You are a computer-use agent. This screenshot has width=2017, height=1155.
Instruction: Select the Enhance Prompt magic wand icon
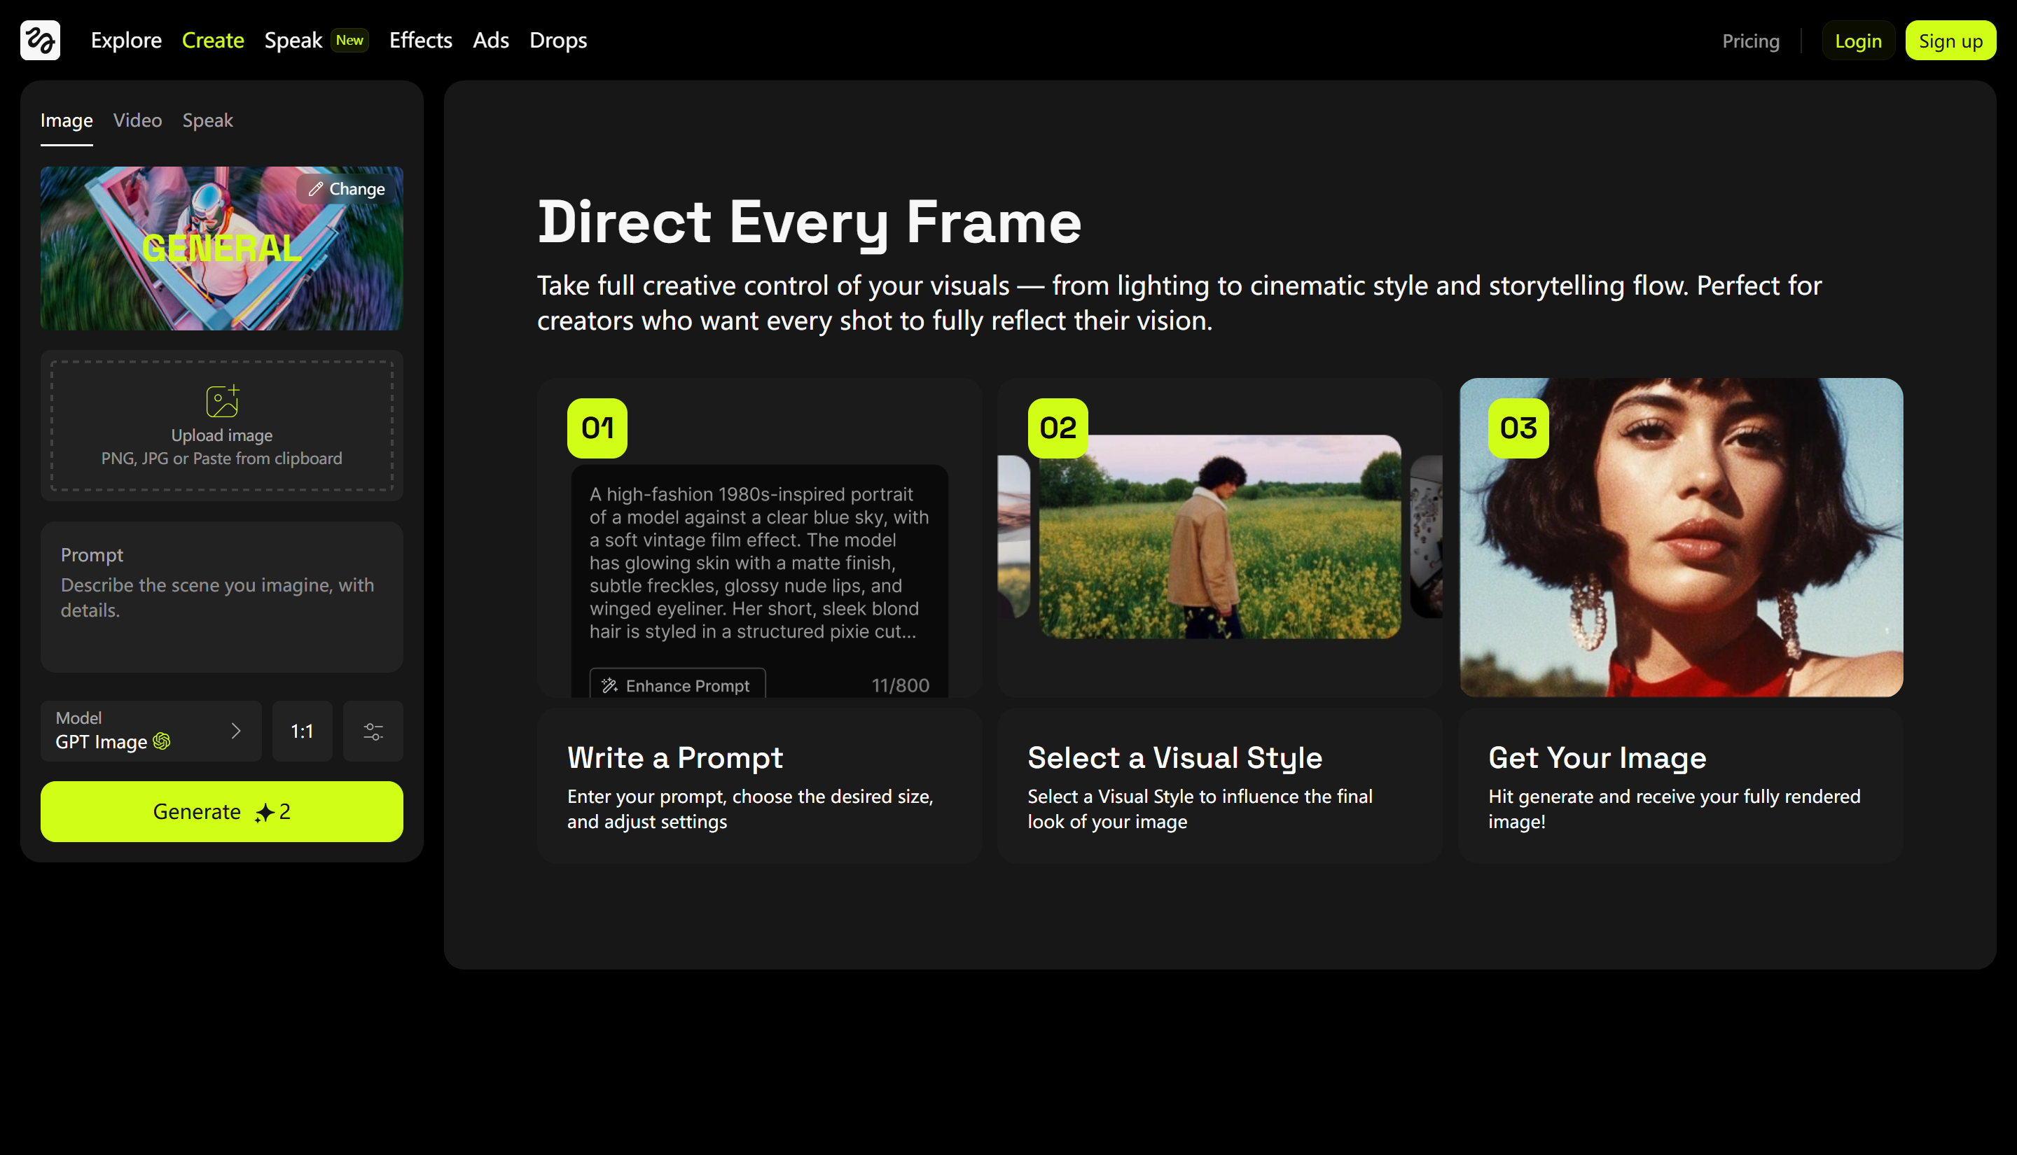point(610,685)
